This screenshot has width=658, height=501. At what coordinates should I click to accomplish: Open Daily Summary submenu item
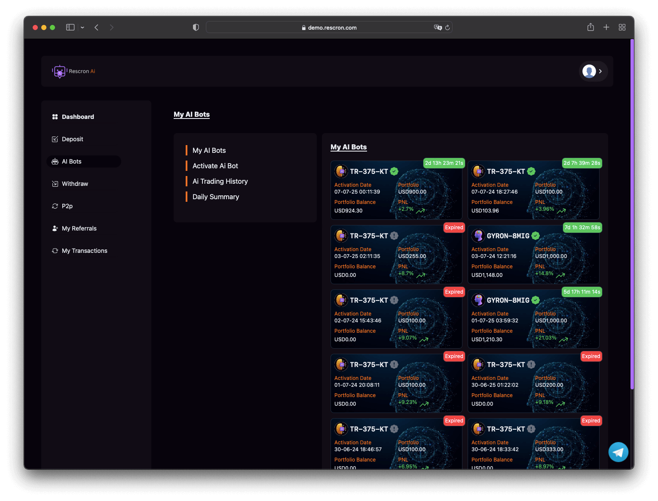point(216,197)
